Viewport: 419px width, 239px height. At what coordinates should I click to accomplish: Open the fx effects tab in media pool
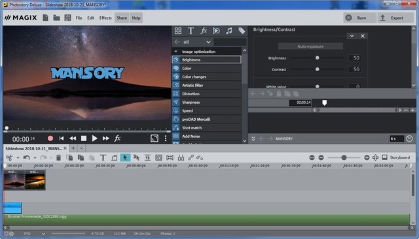pos(204,31)
